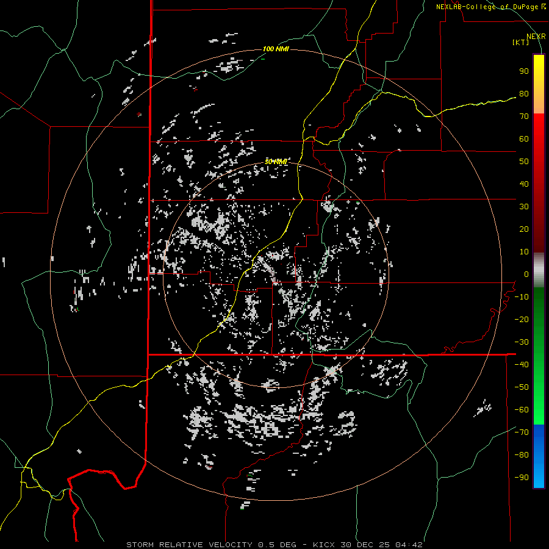Click the '30 DEC 25' date text
549x549 pixels.
365,545
